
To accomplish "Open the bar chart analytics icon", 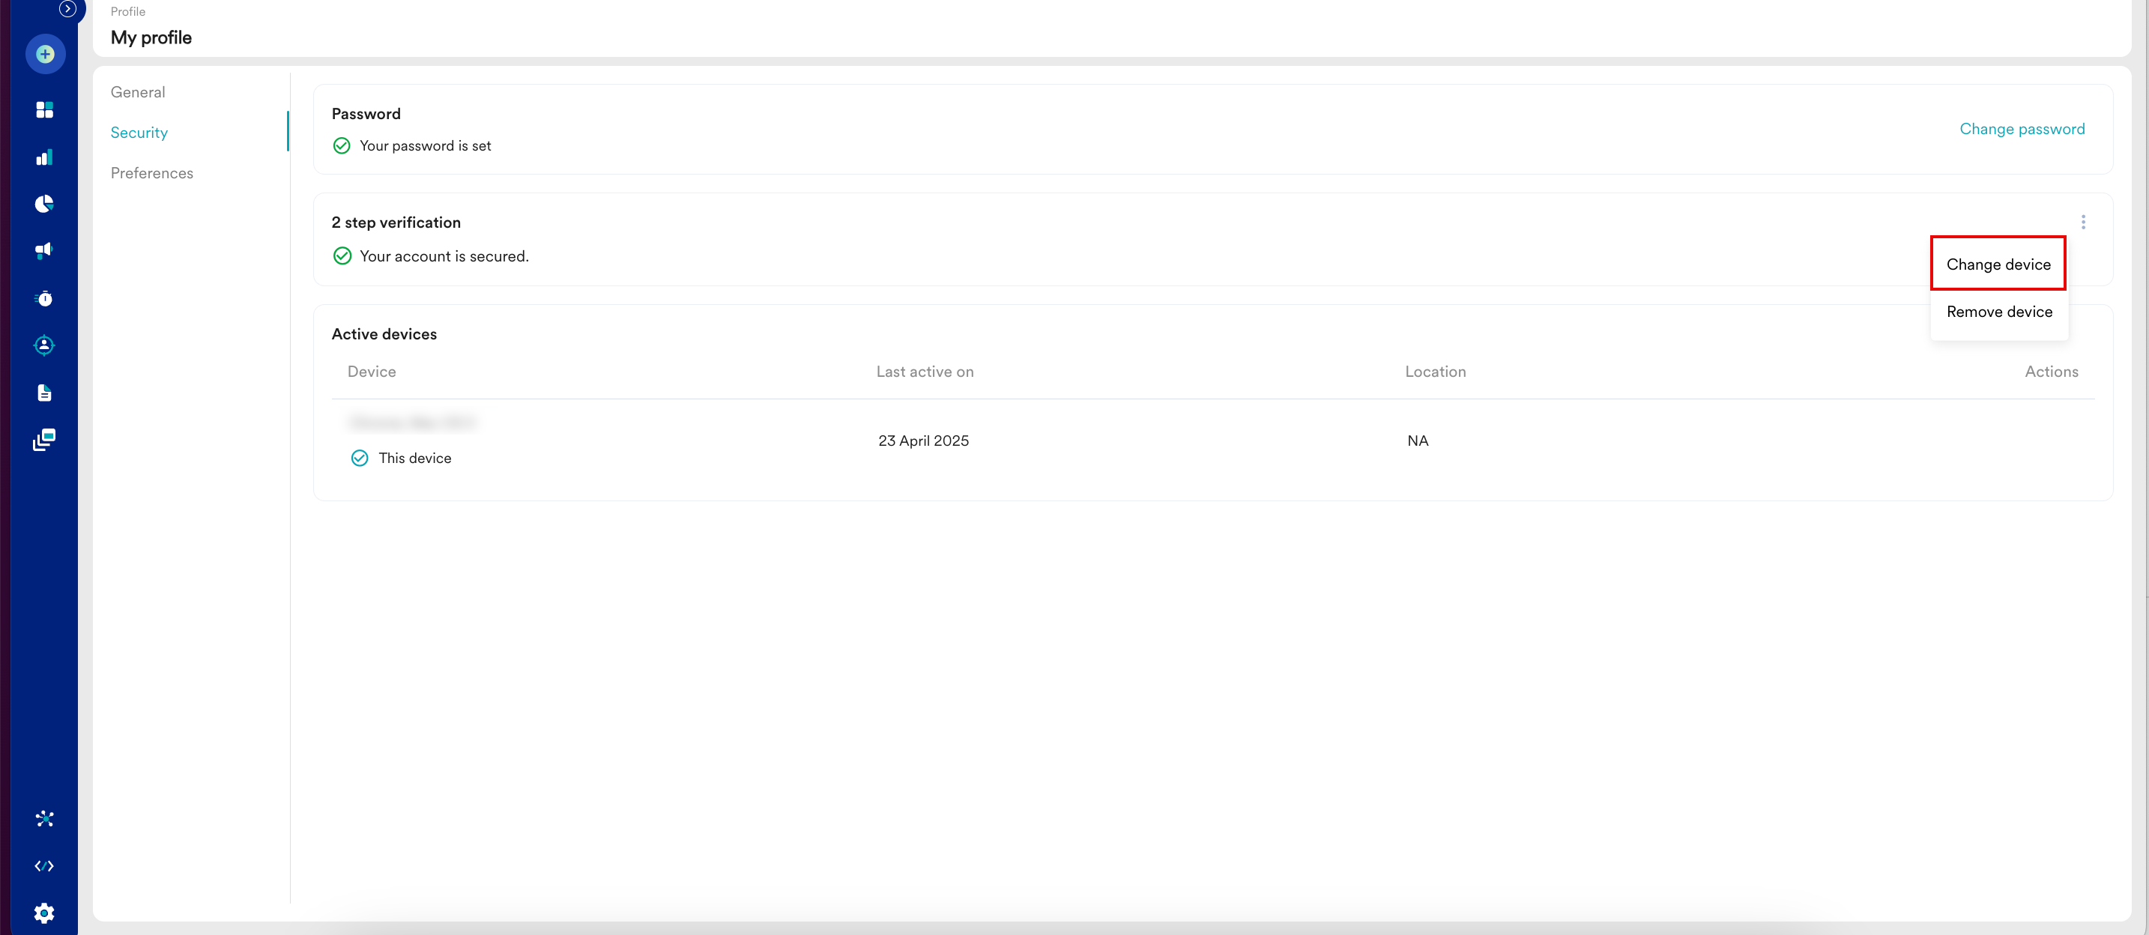I will pyautogui.click(x=45, y=157).
